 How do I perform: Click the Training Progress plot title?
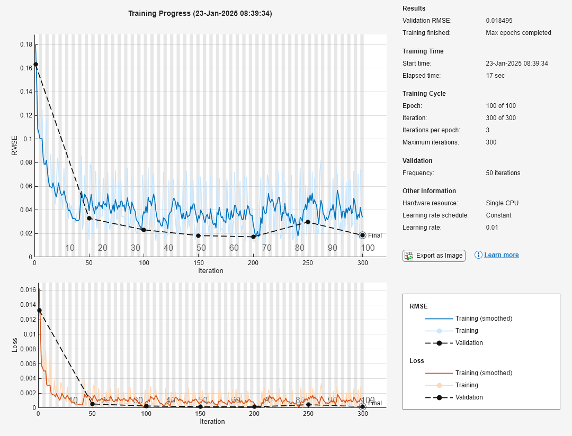[x=200, y=13]
